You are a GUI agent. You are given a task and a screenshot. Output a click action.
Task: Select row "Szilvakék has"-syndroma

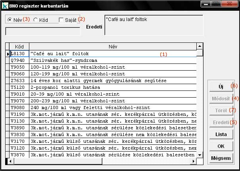pos(113,60)
